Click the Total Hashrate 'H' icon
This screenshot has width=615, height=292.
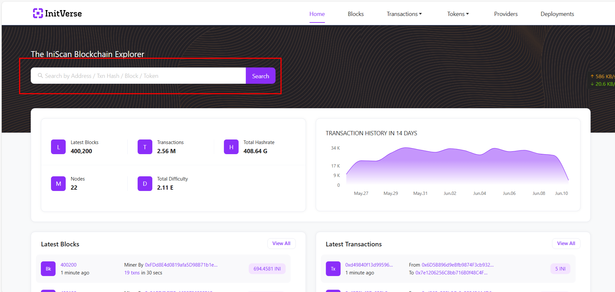coord(231,147)
